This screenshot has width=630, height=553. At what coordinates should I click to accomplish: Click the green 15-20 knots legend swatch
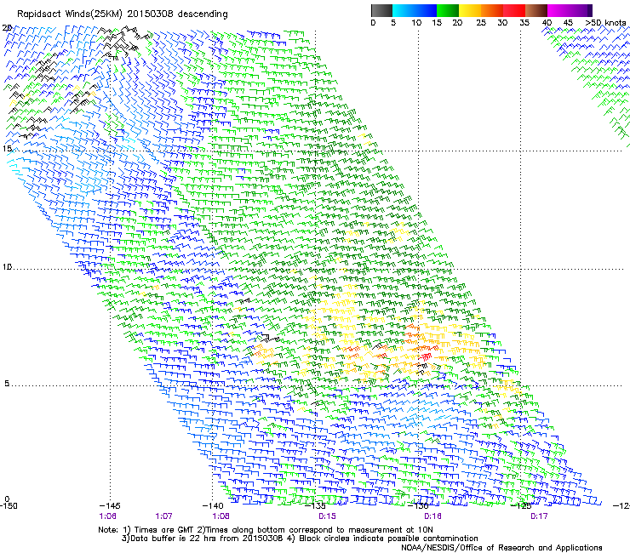click(x=448, y=10)
